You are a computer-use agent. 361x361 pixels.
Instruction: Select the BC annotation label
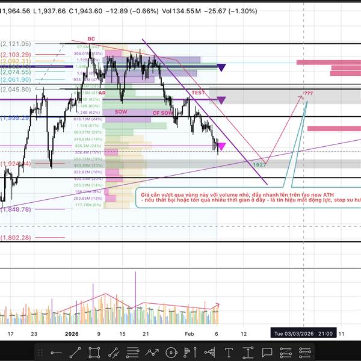tap(91, 39)
